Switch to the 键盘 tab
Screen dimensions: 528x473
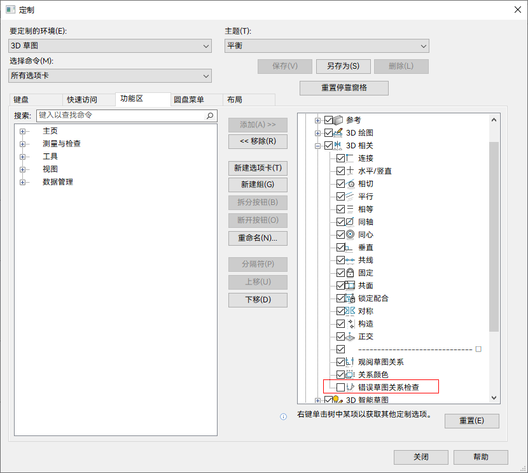tap(22, 99)
